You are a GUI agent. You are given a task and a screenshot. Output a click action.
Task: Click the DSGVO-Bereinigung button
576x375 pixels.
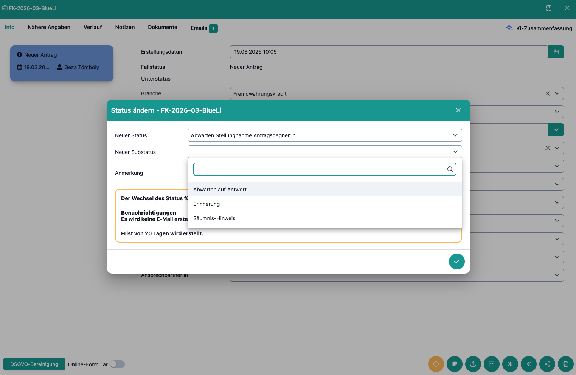(34, 364)
